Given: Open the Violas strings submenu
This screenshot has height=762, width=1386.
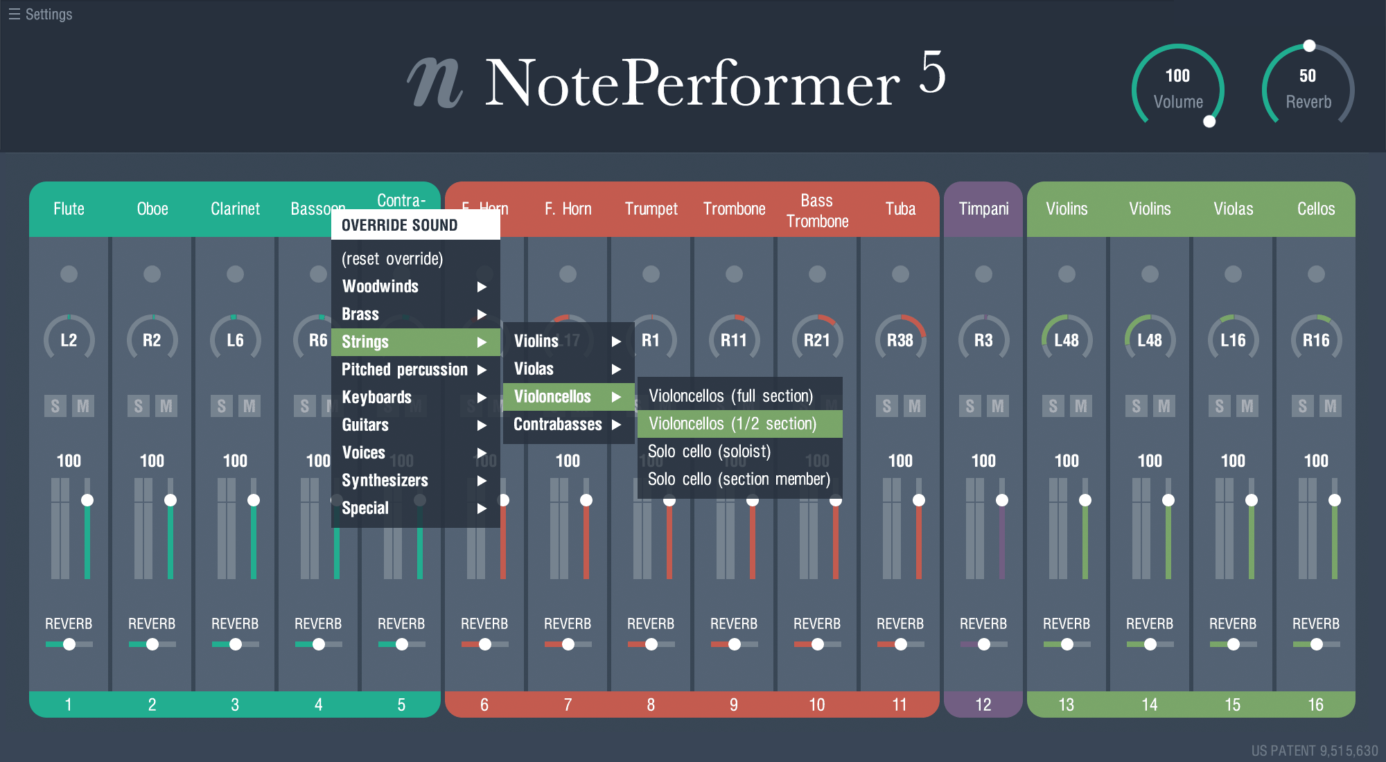Looking at the screenshot, I should (x=568, y=369).
